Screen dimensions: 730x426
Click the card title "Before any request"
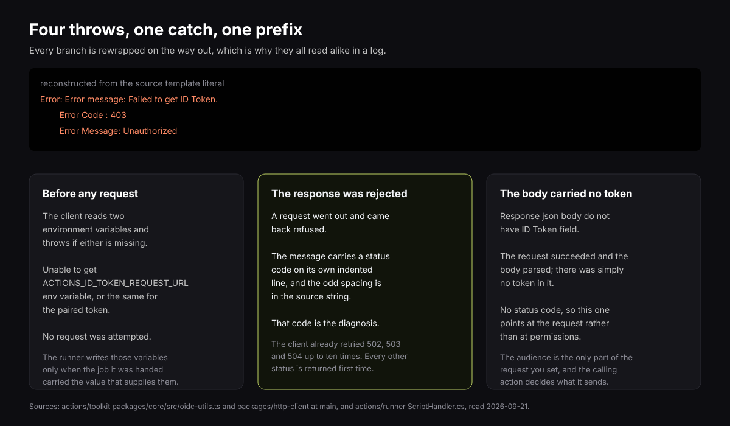pyautogui.click(x=91, y=194)
